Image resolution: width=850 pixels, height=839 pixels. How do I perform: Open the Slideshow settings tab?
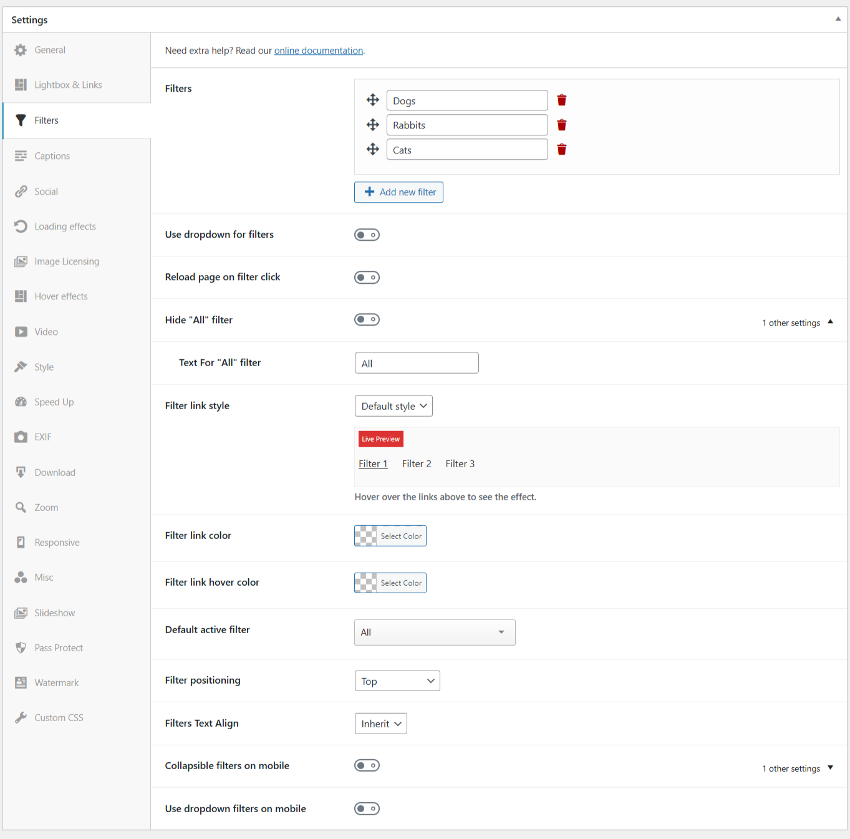54,613
